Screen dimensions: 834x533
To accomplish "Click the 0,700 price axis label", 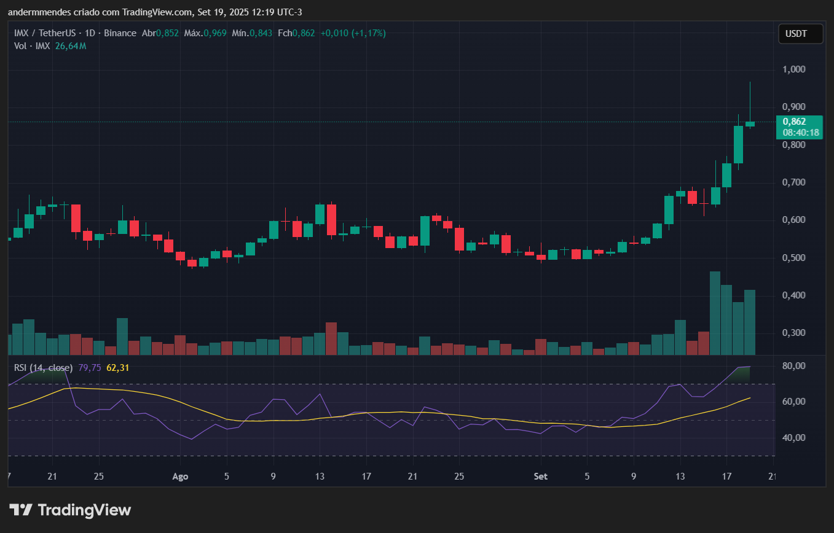I will click(793, 182).
